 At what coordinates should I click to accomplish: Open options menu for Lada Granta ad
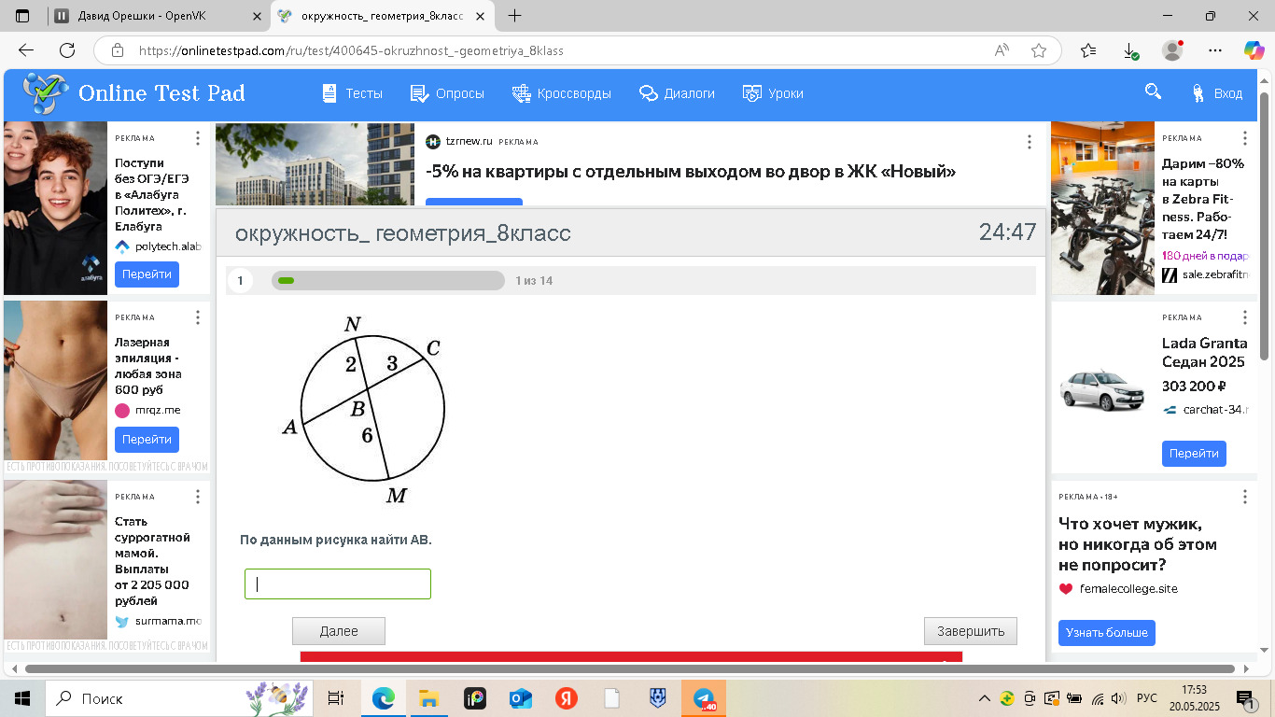click(x=1245, y=317)
